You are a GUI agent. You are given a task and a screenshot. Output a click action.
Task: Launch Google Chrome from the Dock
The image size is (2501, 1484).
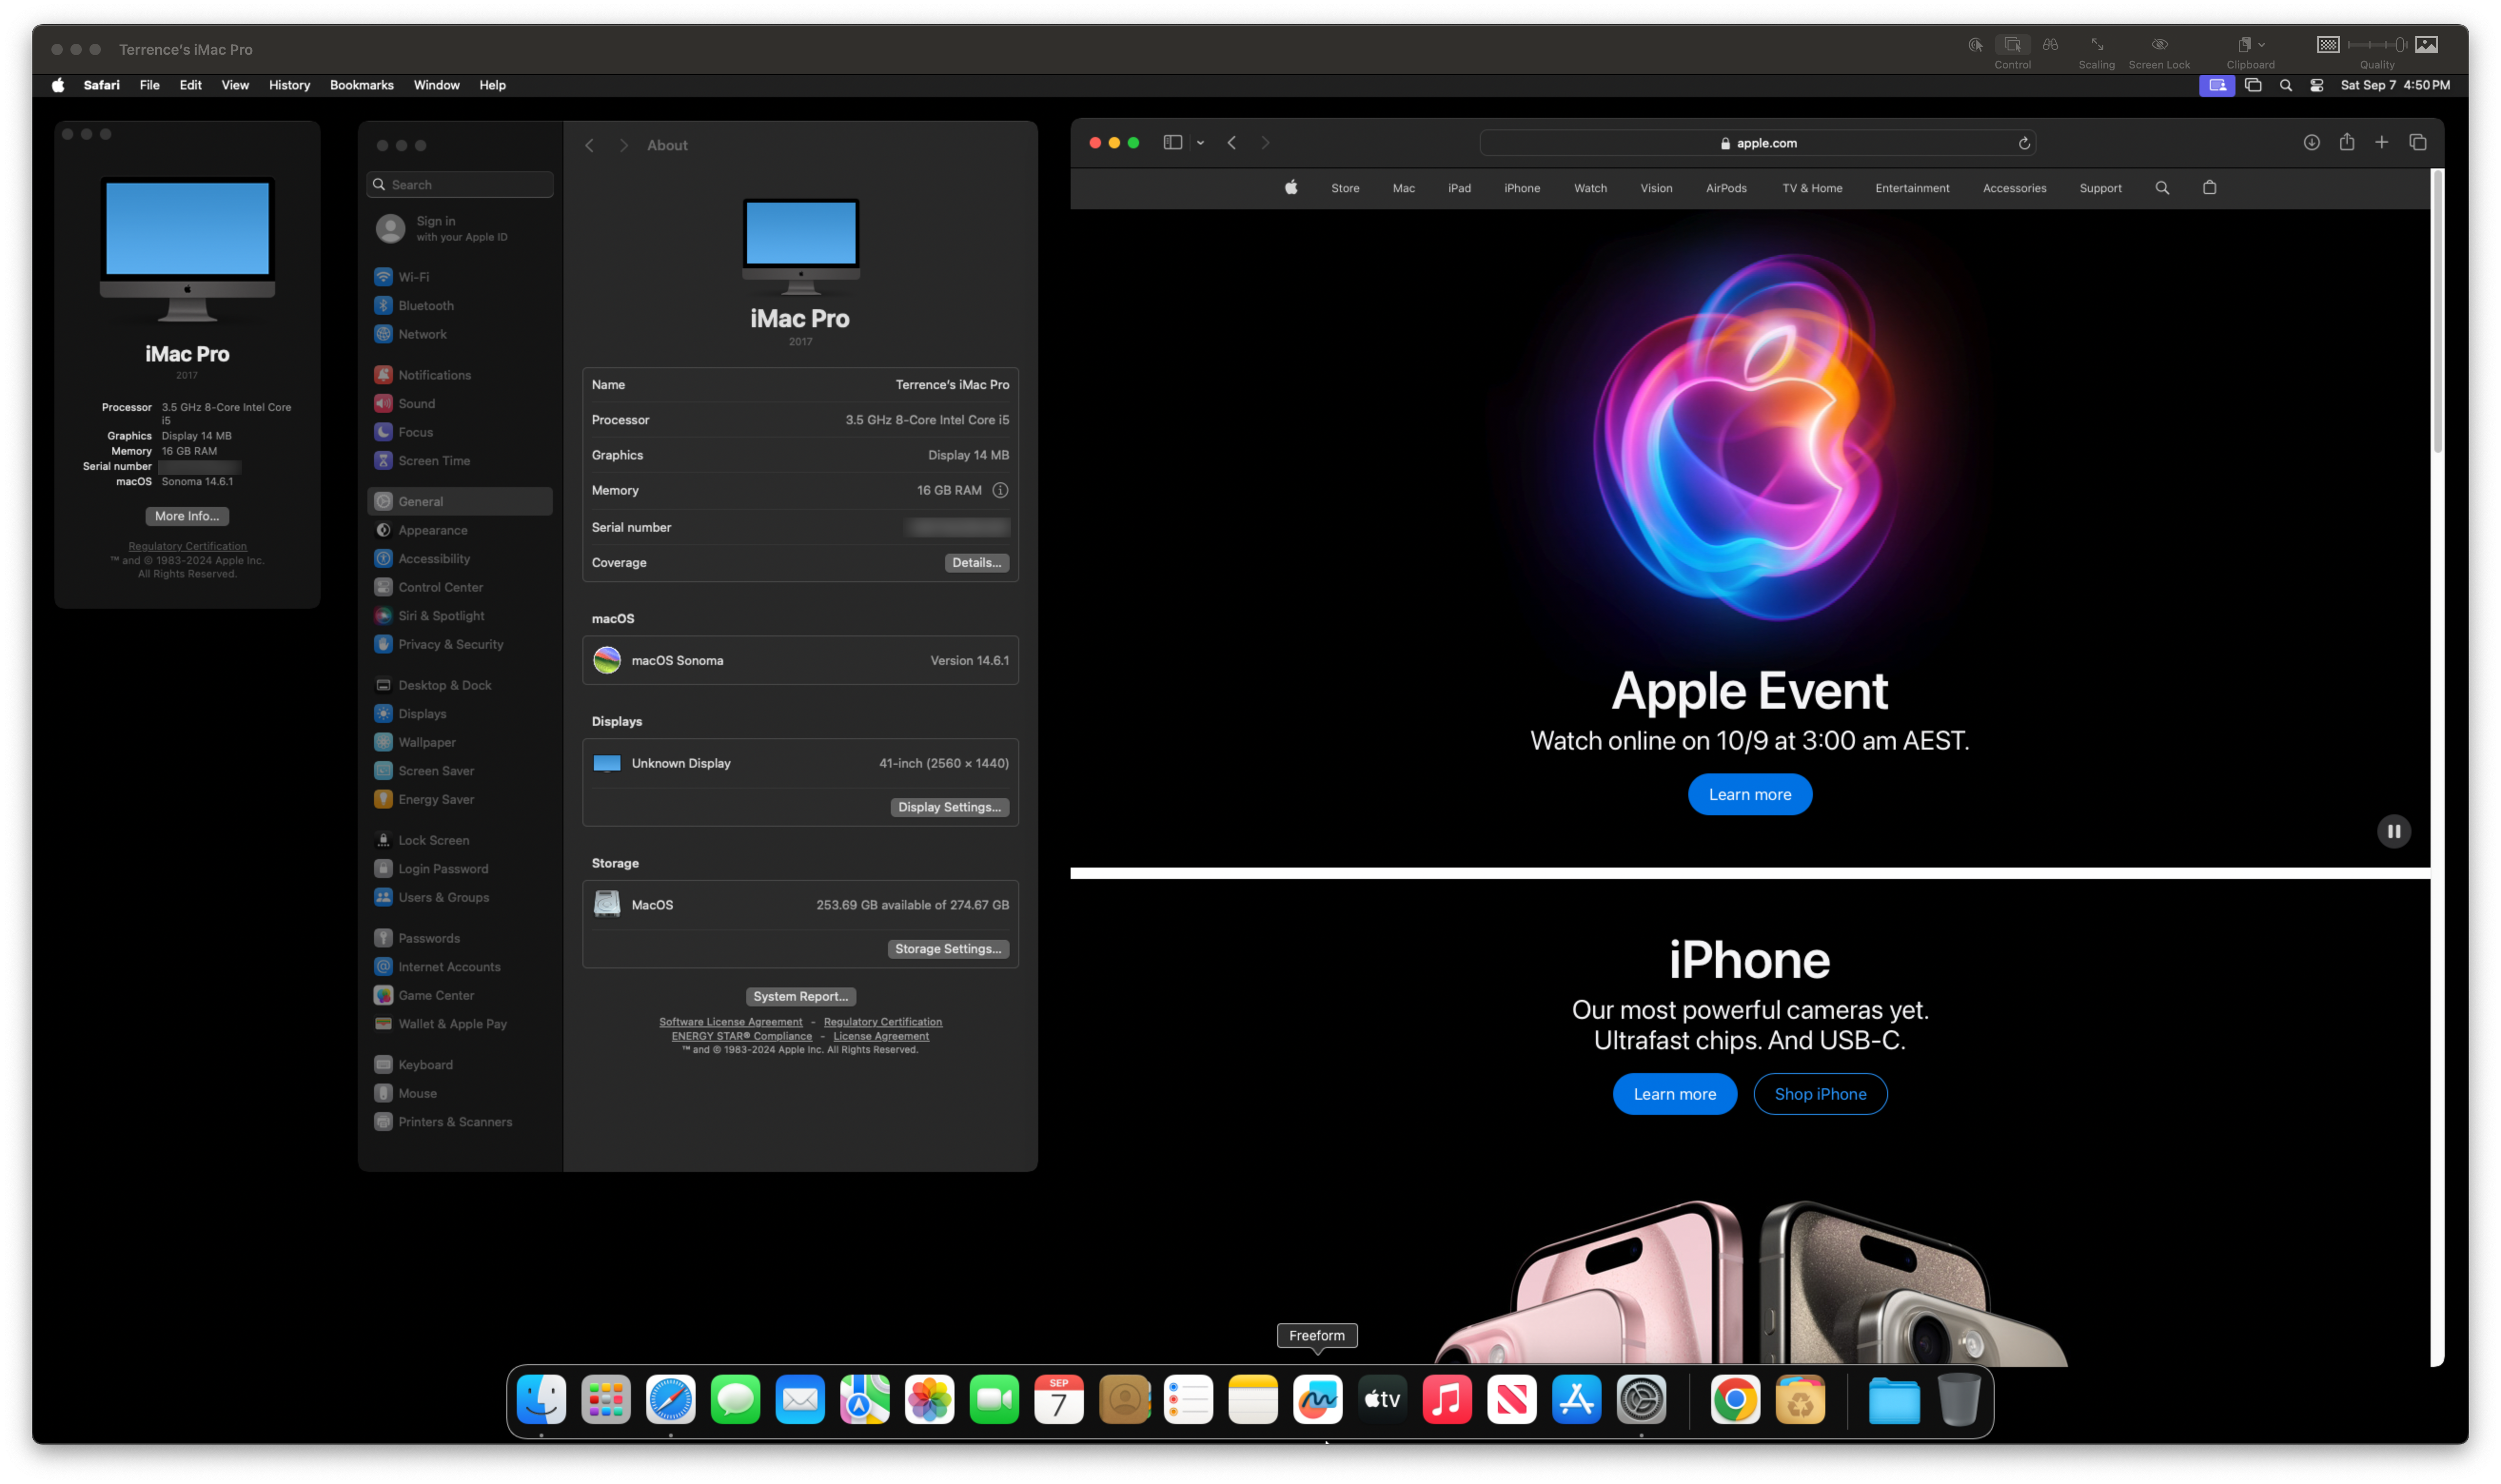(x=1736, y=1400)
